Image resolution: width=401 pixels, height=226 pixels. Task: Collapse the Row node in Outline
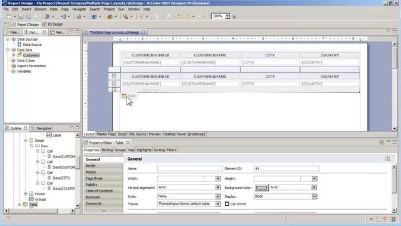[31, 146]
